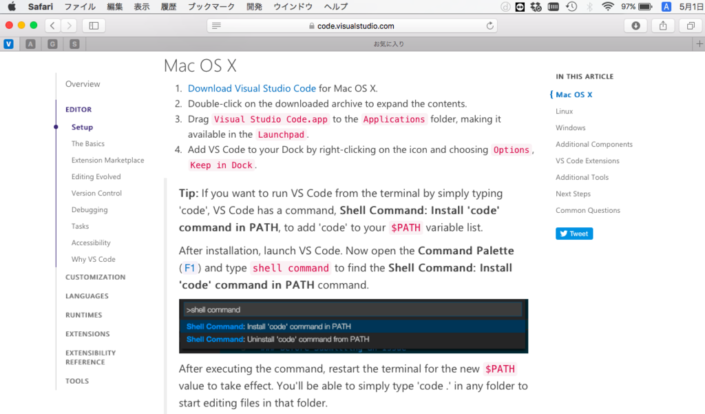Screen dimensions: 705x414
Task: Open the Editing Evolved docs page
Action: pos(96,177)
